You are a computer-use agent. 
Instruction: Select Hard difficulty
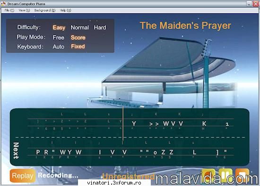tap(100, 27)
